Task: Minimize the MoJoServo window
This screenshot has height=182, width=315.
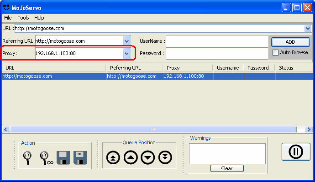Action: click(286, 8)
